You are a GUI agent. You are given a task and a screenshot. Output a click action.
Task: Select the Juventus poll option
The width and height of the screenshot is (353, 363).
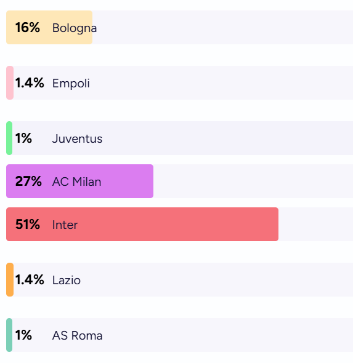tap(180, 138)
